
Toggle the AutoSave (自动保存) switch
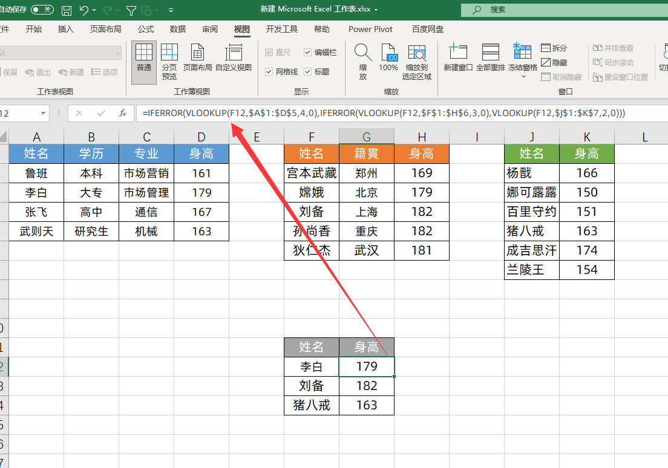coord(42,10)
